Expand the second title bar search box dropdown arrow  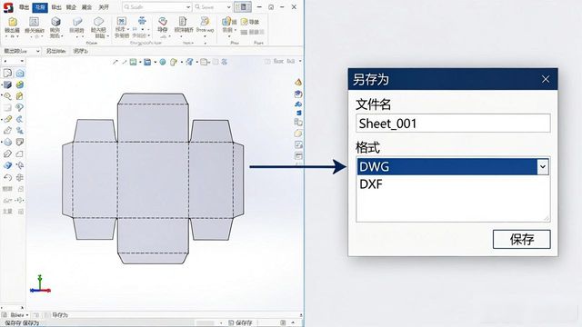click(228, 7)
